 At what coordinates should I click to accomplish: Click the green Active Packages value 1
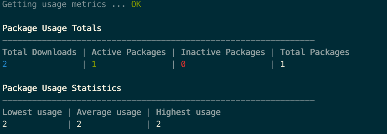(x=94, y=64)
